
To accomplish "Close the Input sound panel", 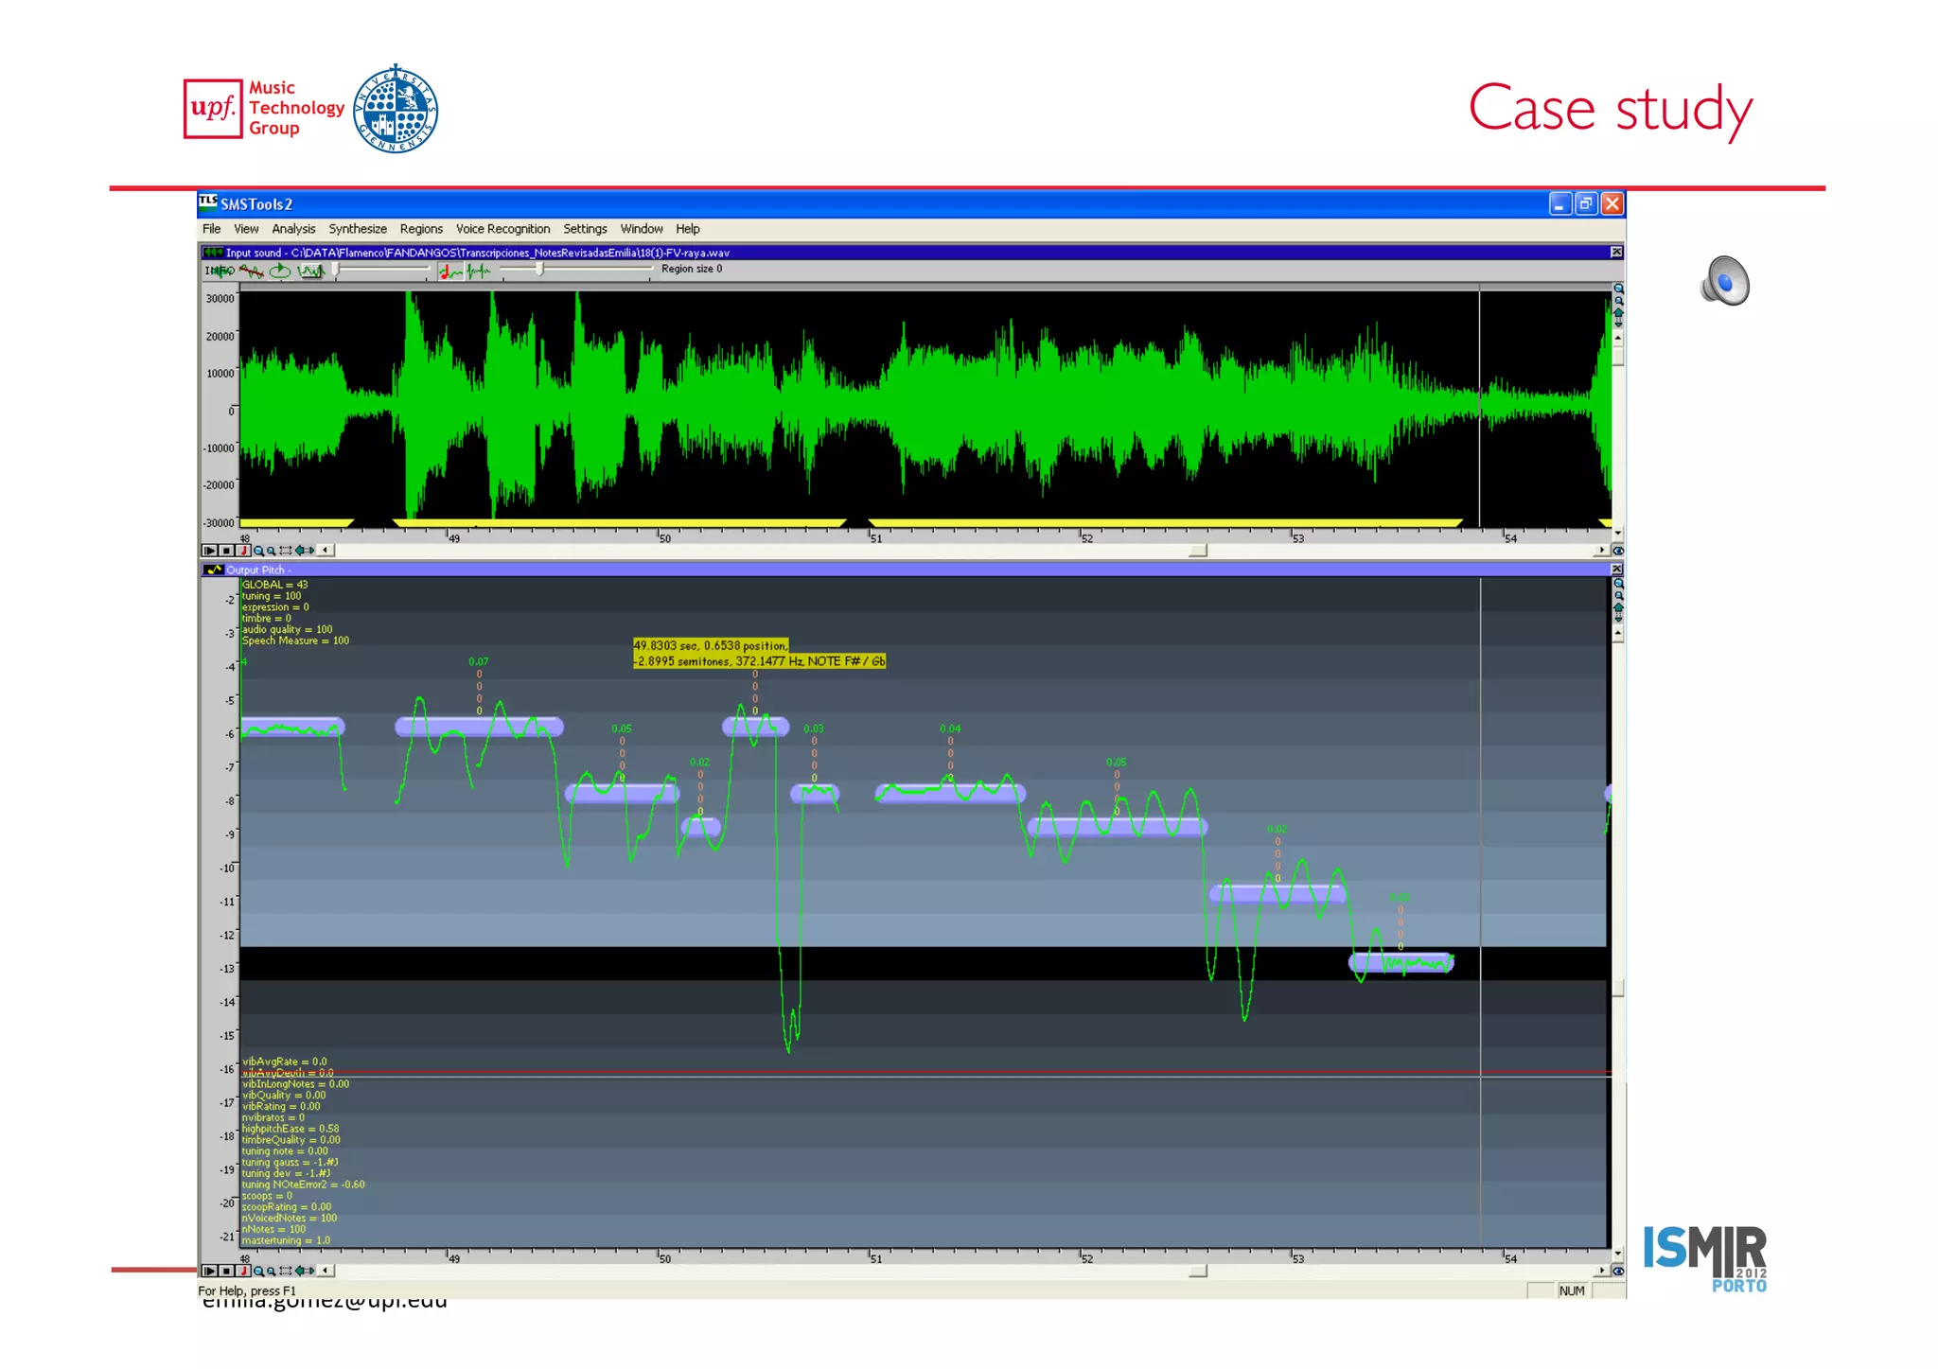I will click(1616, 252).
